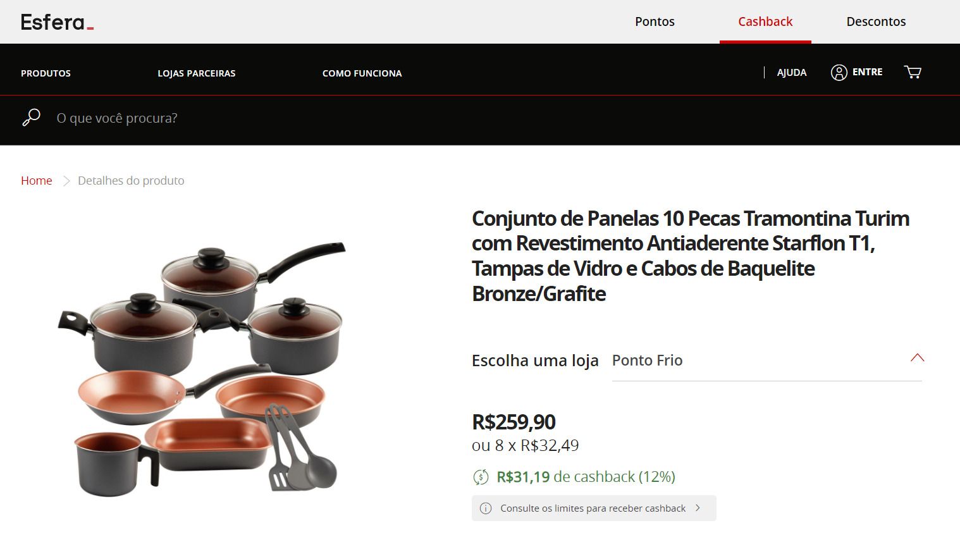Viewport: 960px width, 542px height.
Task: Collapse the store chooser red chevron
Action: [x=917, y=358]
